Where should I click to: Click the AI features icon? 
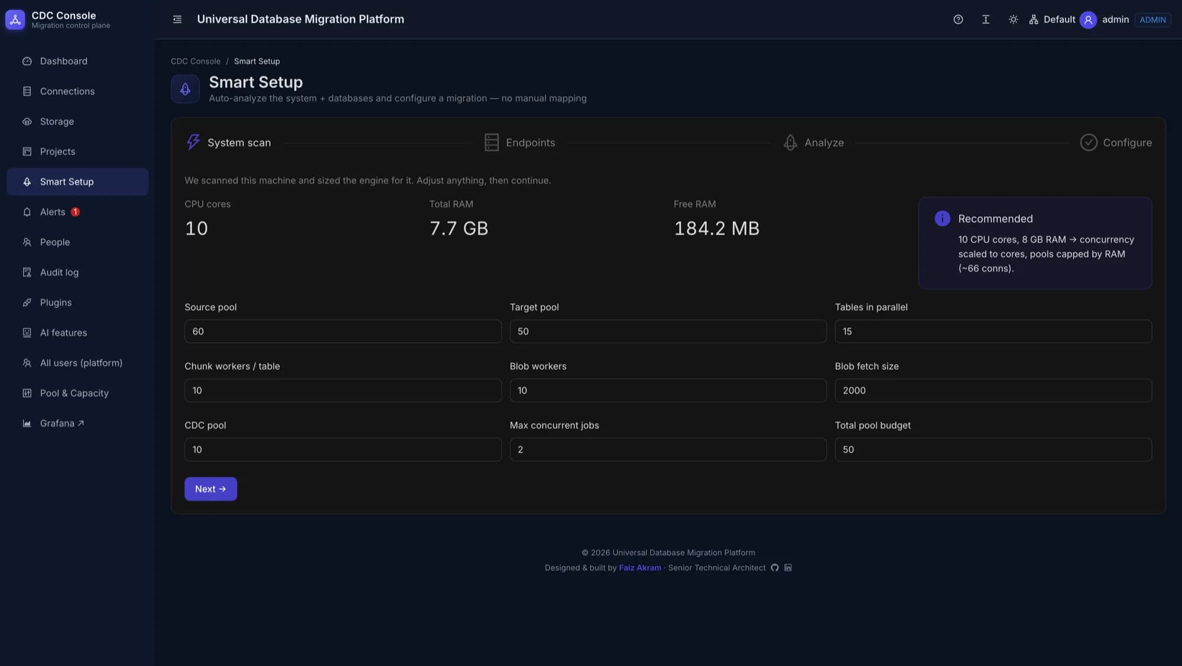tap(27, 333)
